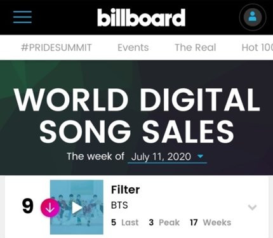
Task: Open the week date dropdown arrow
Action: click(x=200, y=156)
